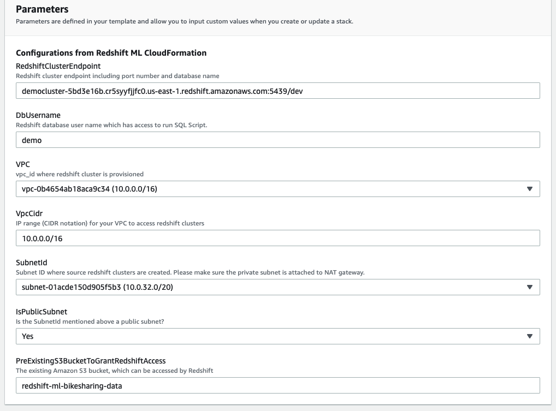Click the Redshift cluster endpoint description text

point(117,76)
